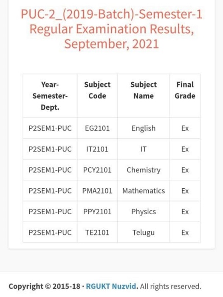Select the TE2101 subject code cell
Viewport: 223px width, 297px height.
click(97, 232)
